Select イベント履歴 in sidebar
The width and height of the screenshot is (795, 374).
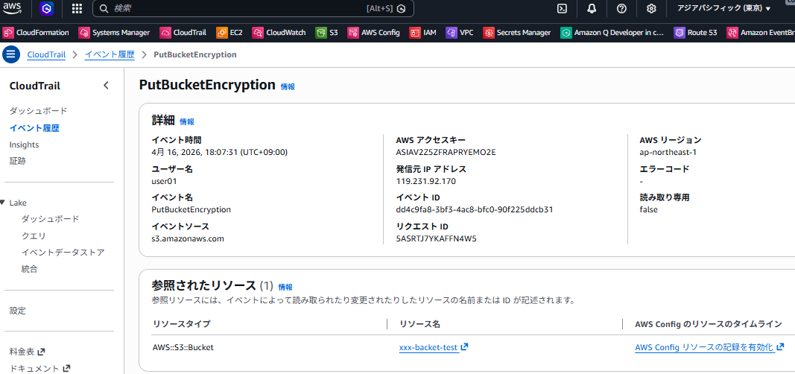tap(34, 127)
